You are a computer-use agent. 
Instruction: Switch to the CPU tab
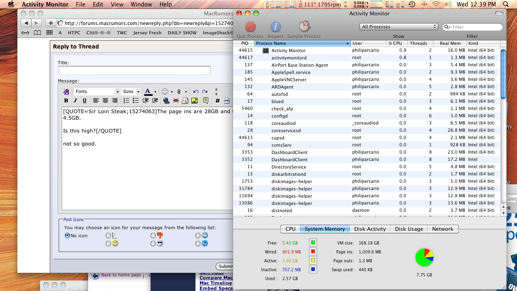coord(290,229)
